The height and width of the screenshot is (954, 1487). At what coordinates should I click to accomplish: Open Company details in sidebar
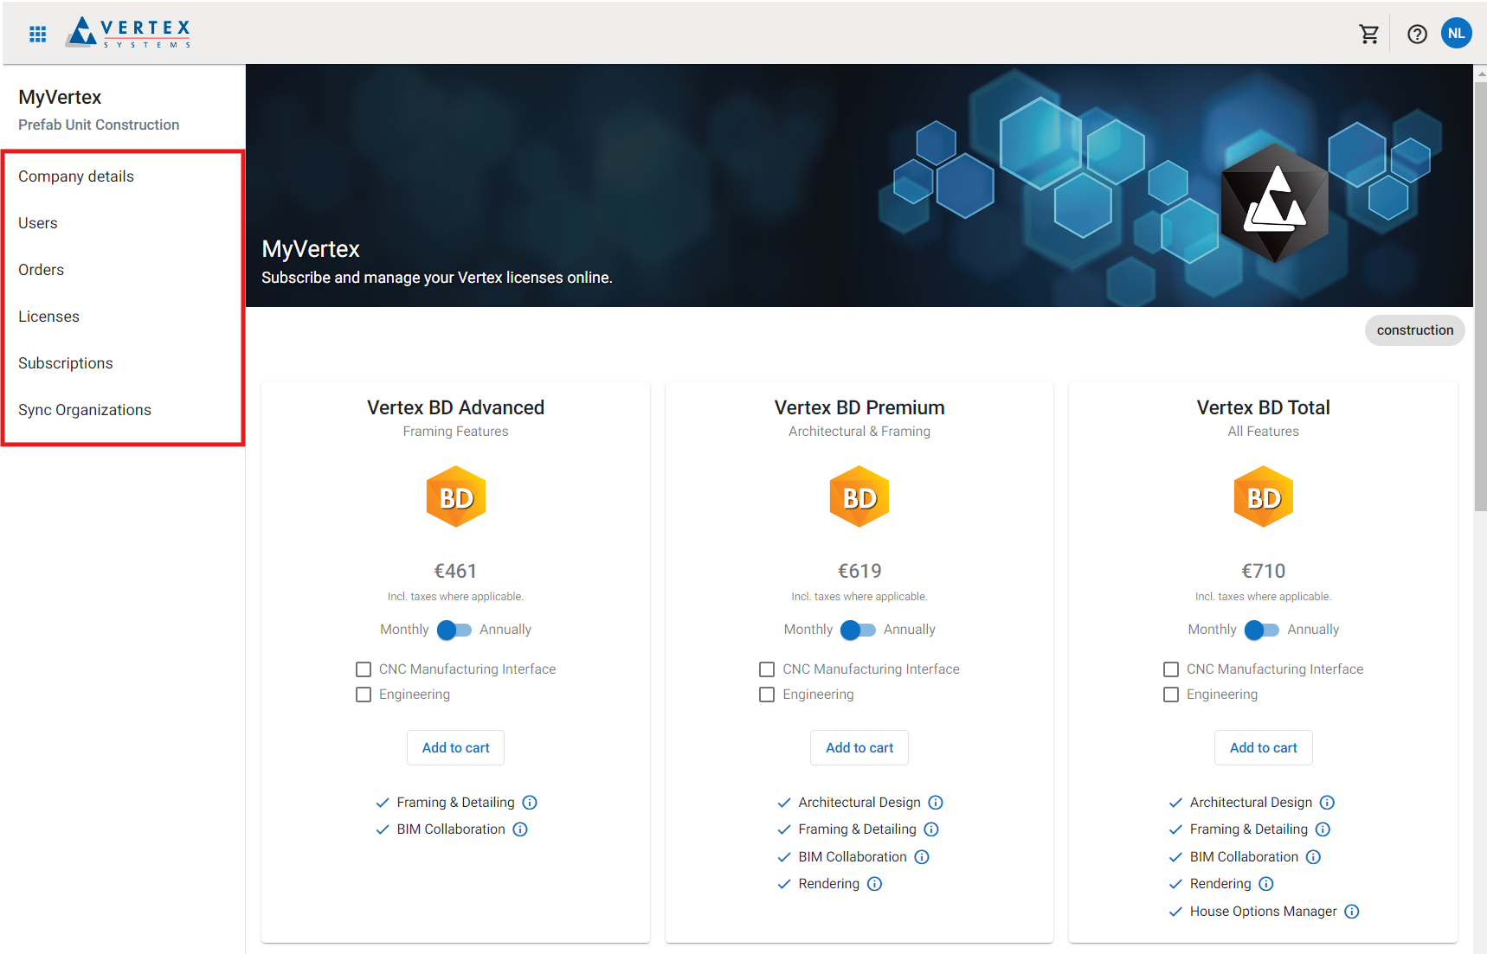(x=76, y=176)
